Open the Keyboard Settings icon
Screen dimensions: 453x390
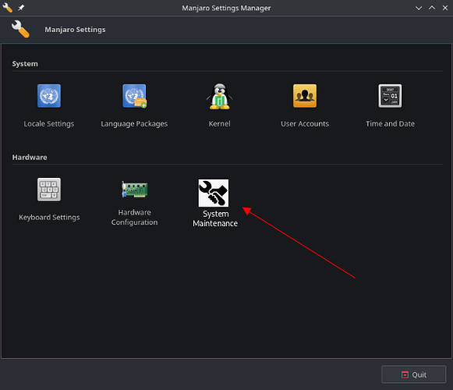pos(49,190)
